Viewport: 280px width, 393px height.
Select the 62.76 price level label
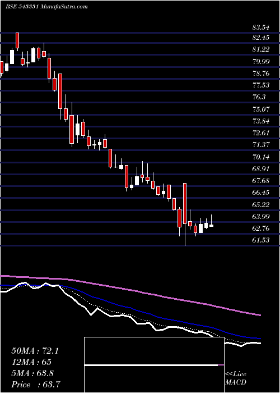click(261, 229)
